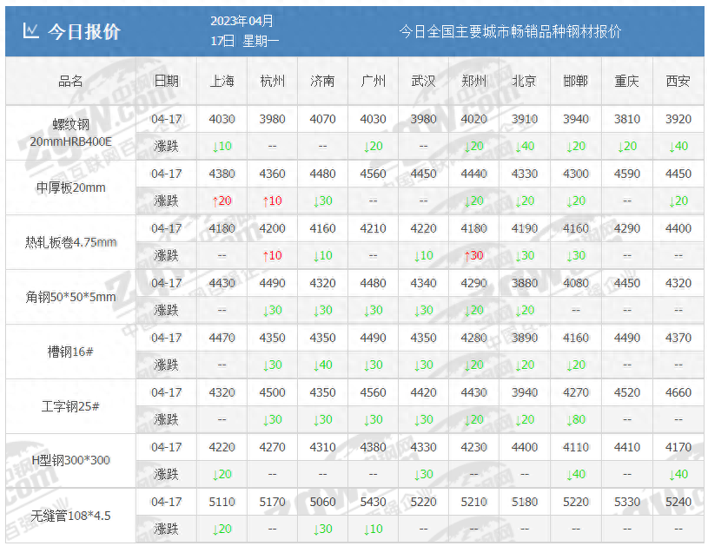Select the 西安 column header

[678, 82]
